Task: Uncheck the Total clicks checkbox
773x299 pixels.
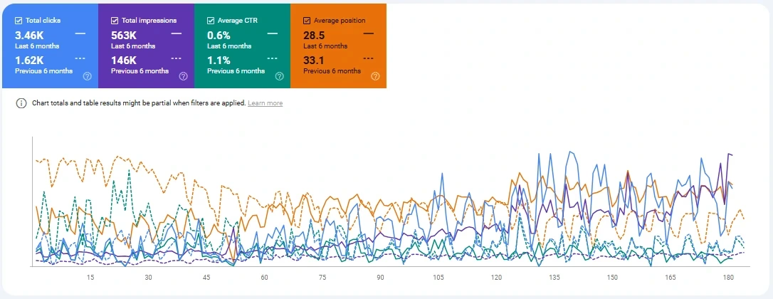Action: pos(19,21)
